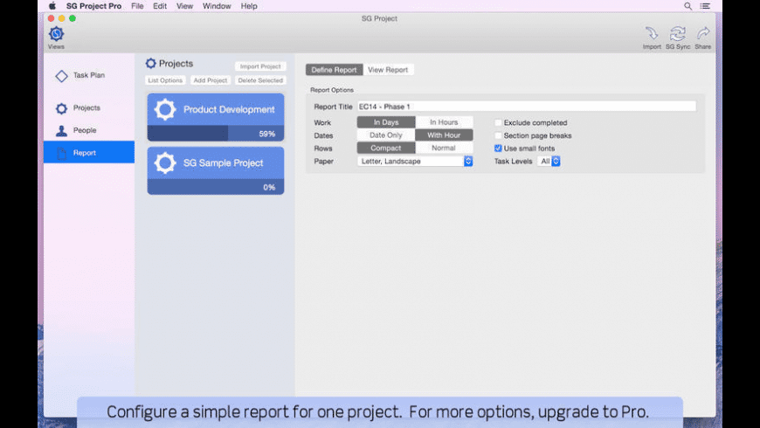This screenshot has height=428, width=760.
Task: Open the File menu
Action: click(x=137, y=6)
